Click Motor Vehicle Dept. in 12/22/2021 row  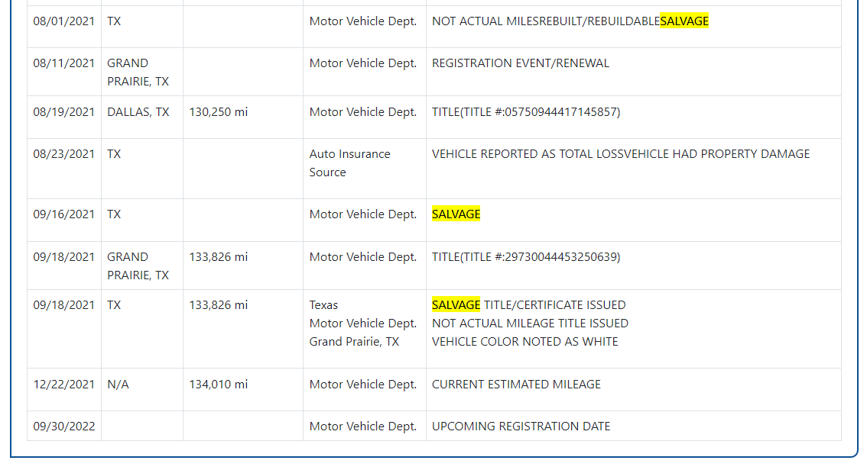pyautogui.click(x=362, y=385)
